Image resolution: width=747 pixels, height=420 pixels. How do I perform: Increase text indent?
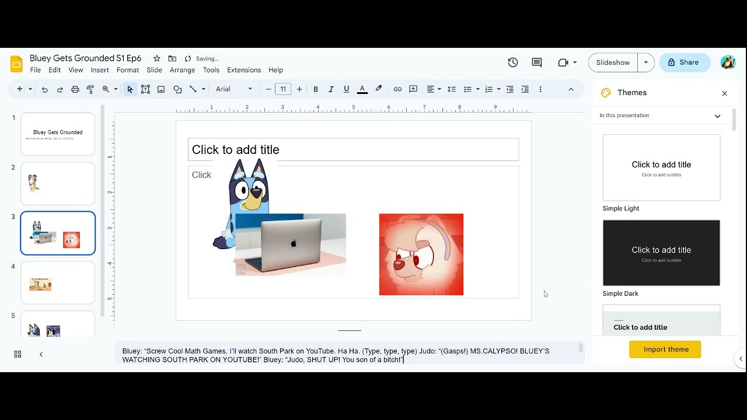(x=525, y=89)
